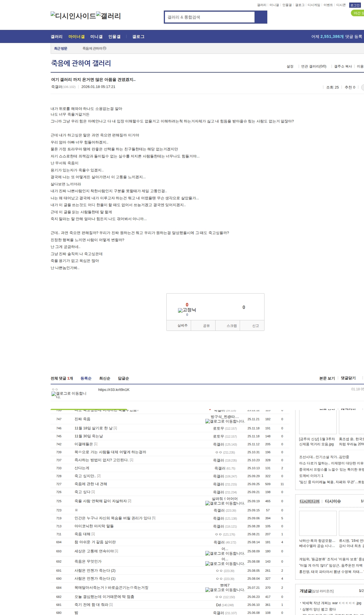Click 본문 보기 above the comments
The image size is (364, 615).
coord(327,378)
